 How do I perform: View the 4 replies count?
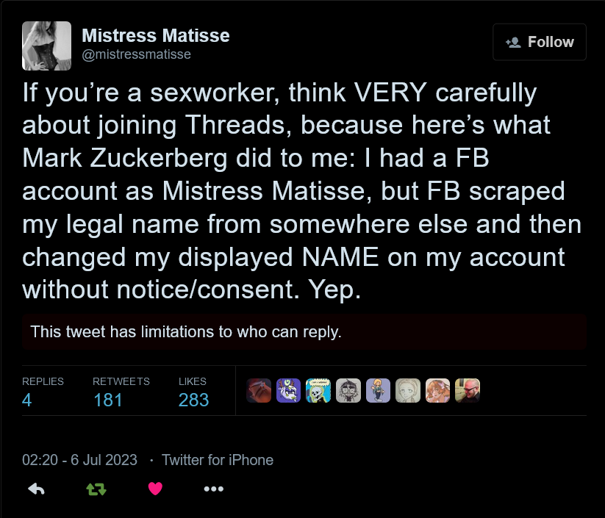[27, 400]
